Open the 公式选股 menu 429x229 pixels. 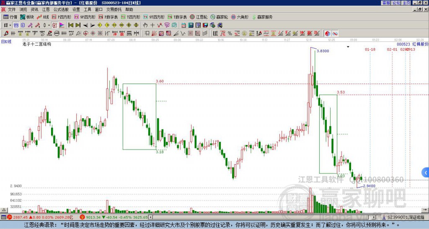(61, 10)
